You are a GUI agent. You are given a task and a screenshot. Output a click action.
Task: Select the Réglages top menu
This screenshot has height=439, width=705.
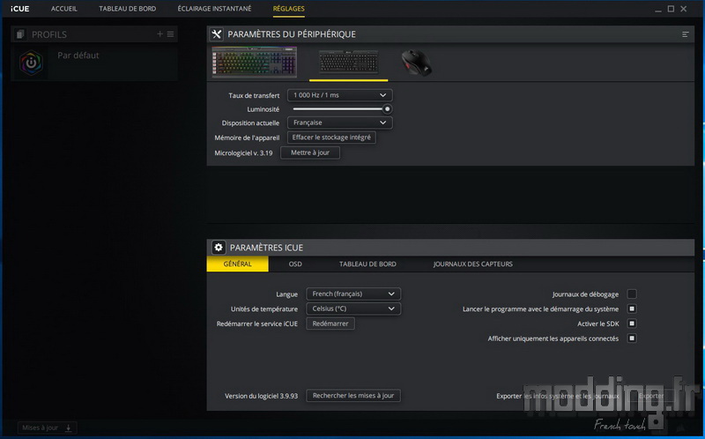289,9
